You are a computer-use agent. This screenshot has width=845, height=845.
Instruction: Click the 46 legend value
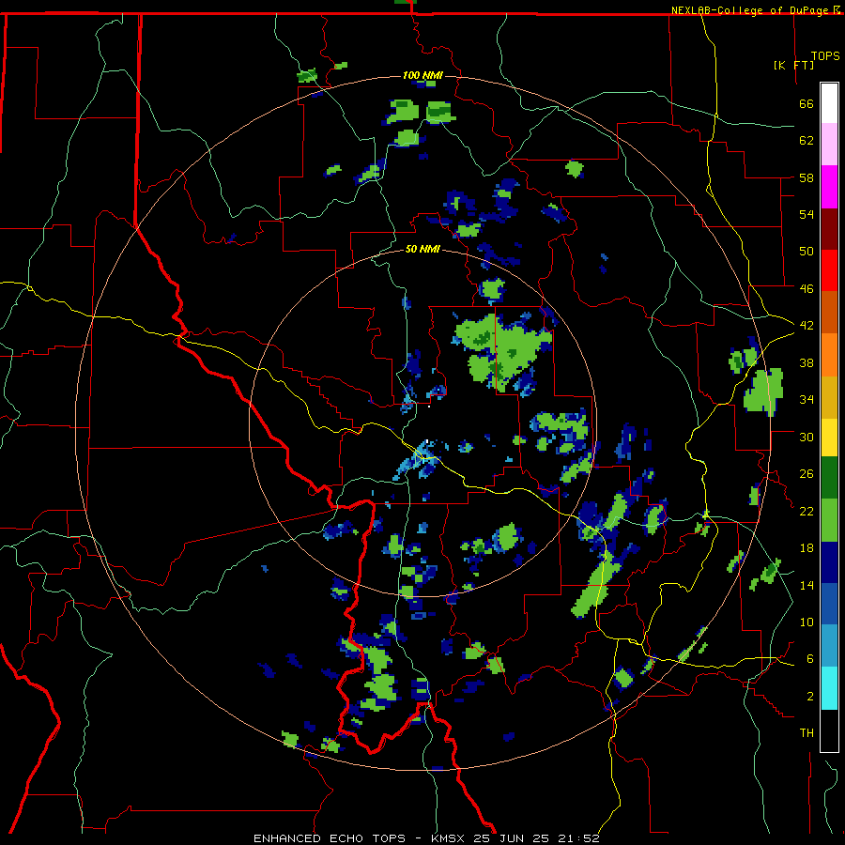(807, 288)
